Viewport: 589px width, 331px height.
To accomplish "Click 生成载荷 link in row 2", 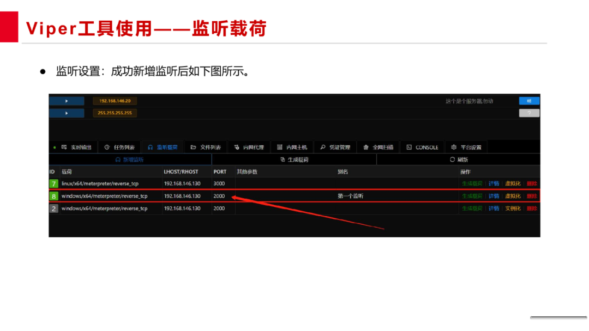I will [472, 209].
